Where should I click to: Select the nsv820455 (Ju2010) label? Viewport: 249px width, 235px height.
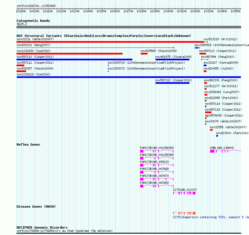(x=219, y=68)
